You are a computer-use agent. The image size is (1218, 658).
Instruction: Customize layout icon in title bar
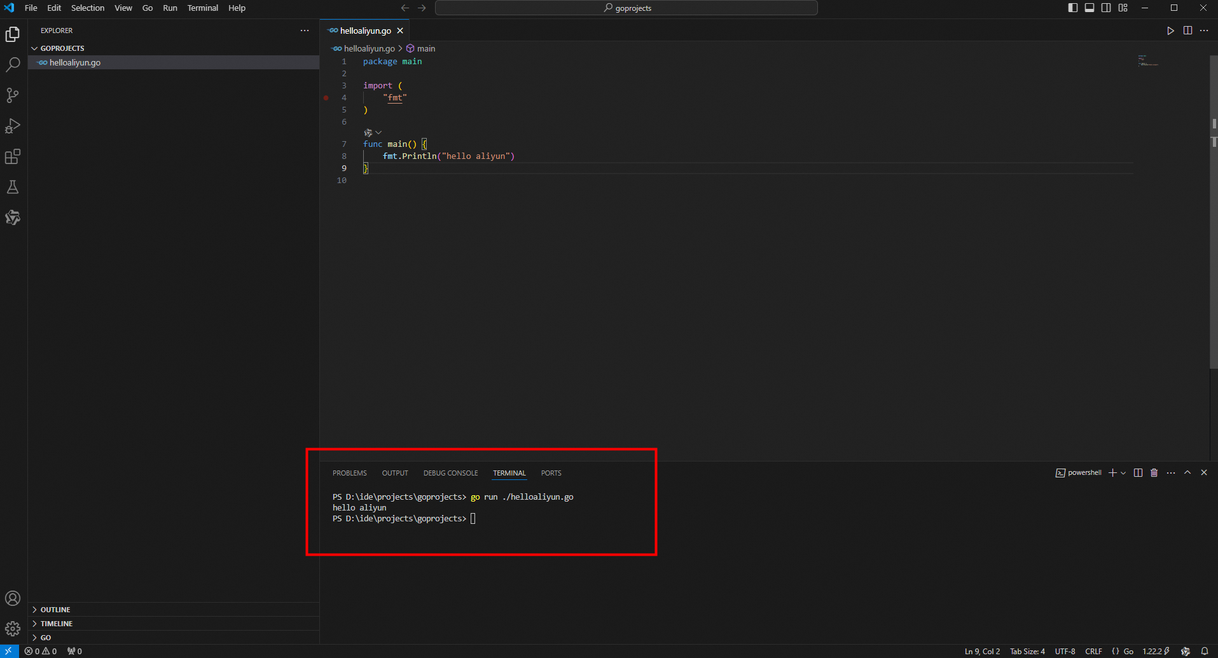[1123, 8]
